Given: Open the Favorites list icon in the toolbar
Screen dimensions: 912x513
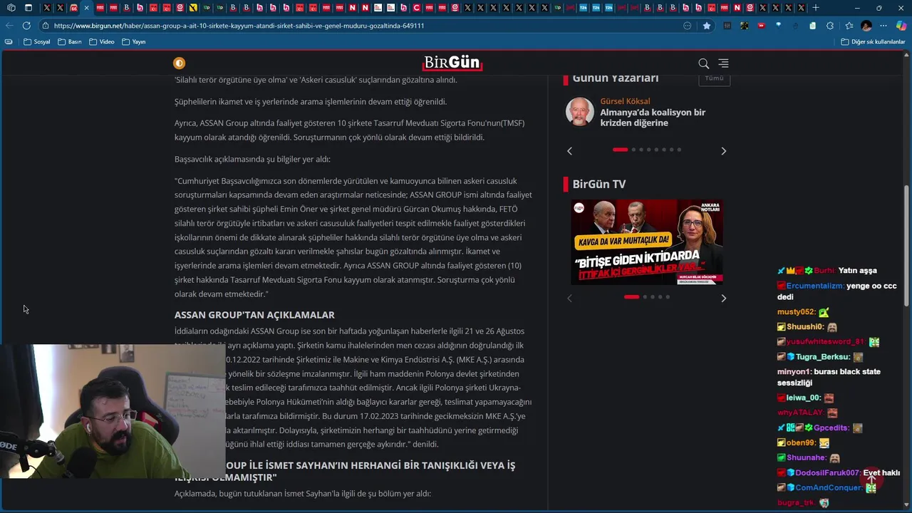Looking at the screenshot, I should click(848, 26).
